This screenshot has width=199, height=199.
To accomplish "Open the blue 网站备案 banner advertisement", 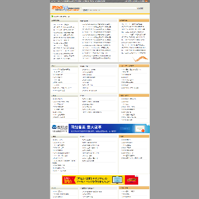I will click(109, 128).
